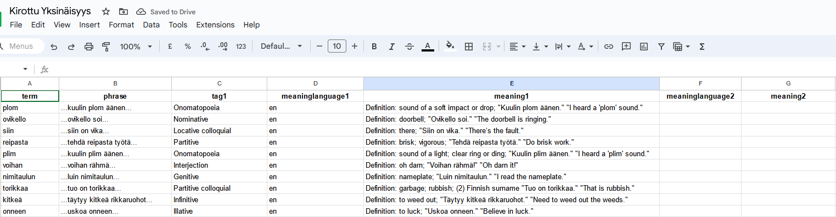Click the Saved to Drive cloud icon
Screen dimensions: 836x217
[x=141, y=12]
